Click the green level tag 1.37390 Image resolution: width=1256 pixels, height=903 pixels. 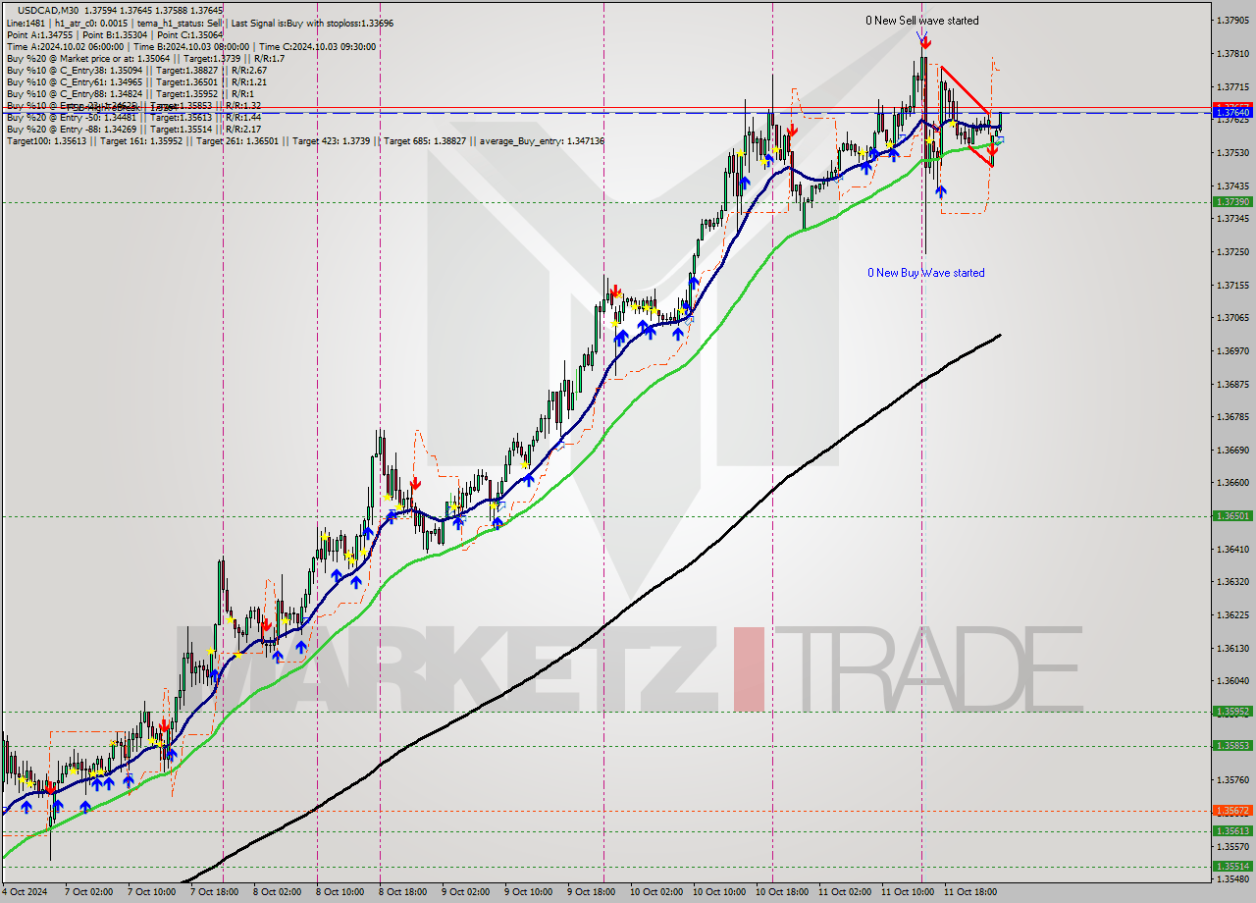pyautogui.click(x=1232, y=201)
